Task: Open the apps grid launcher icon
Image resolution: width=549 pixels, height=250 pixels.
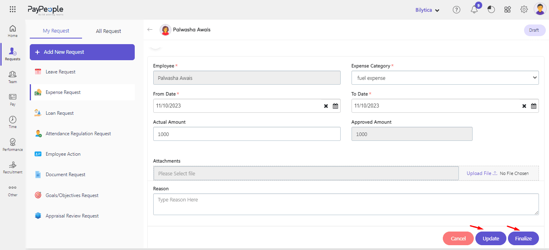Action: (x=12, y=10)
